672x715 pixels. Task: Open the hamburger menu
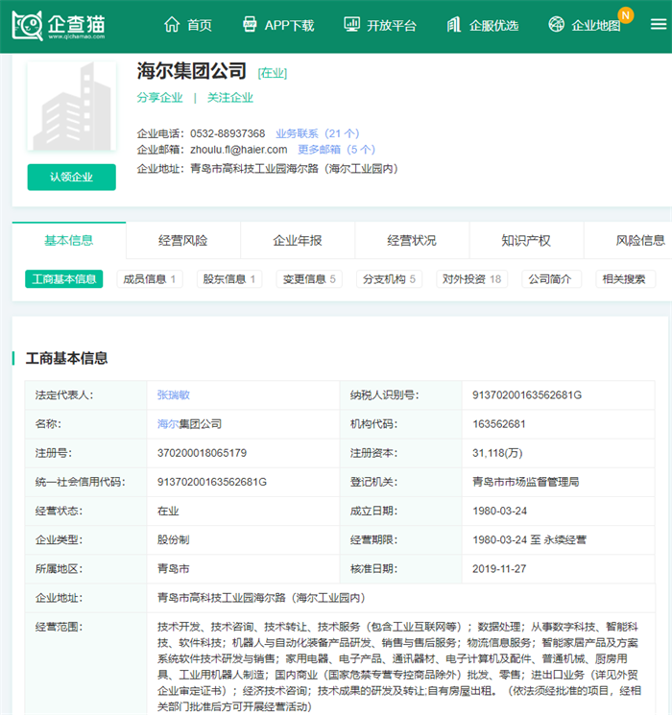[x=659, y=25]
